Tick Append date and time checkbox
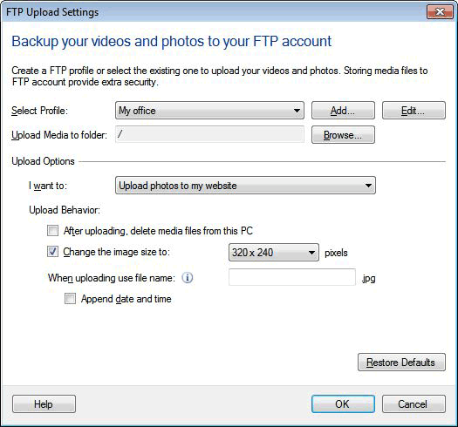The width and height of the screenshot is (458, 427). coord(70,299)
